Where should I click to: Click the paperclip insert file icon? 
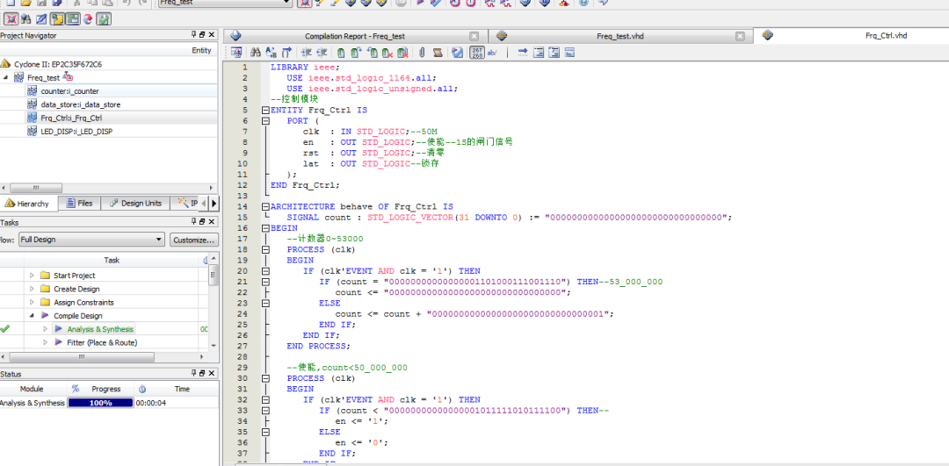421,53
